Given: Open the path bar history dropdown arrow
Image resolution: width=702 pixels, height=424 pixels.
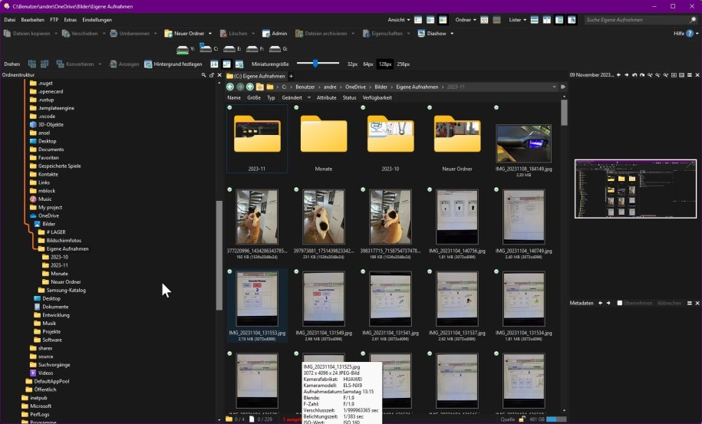Looking at the screenshot, I should click(x=554, y=87).
